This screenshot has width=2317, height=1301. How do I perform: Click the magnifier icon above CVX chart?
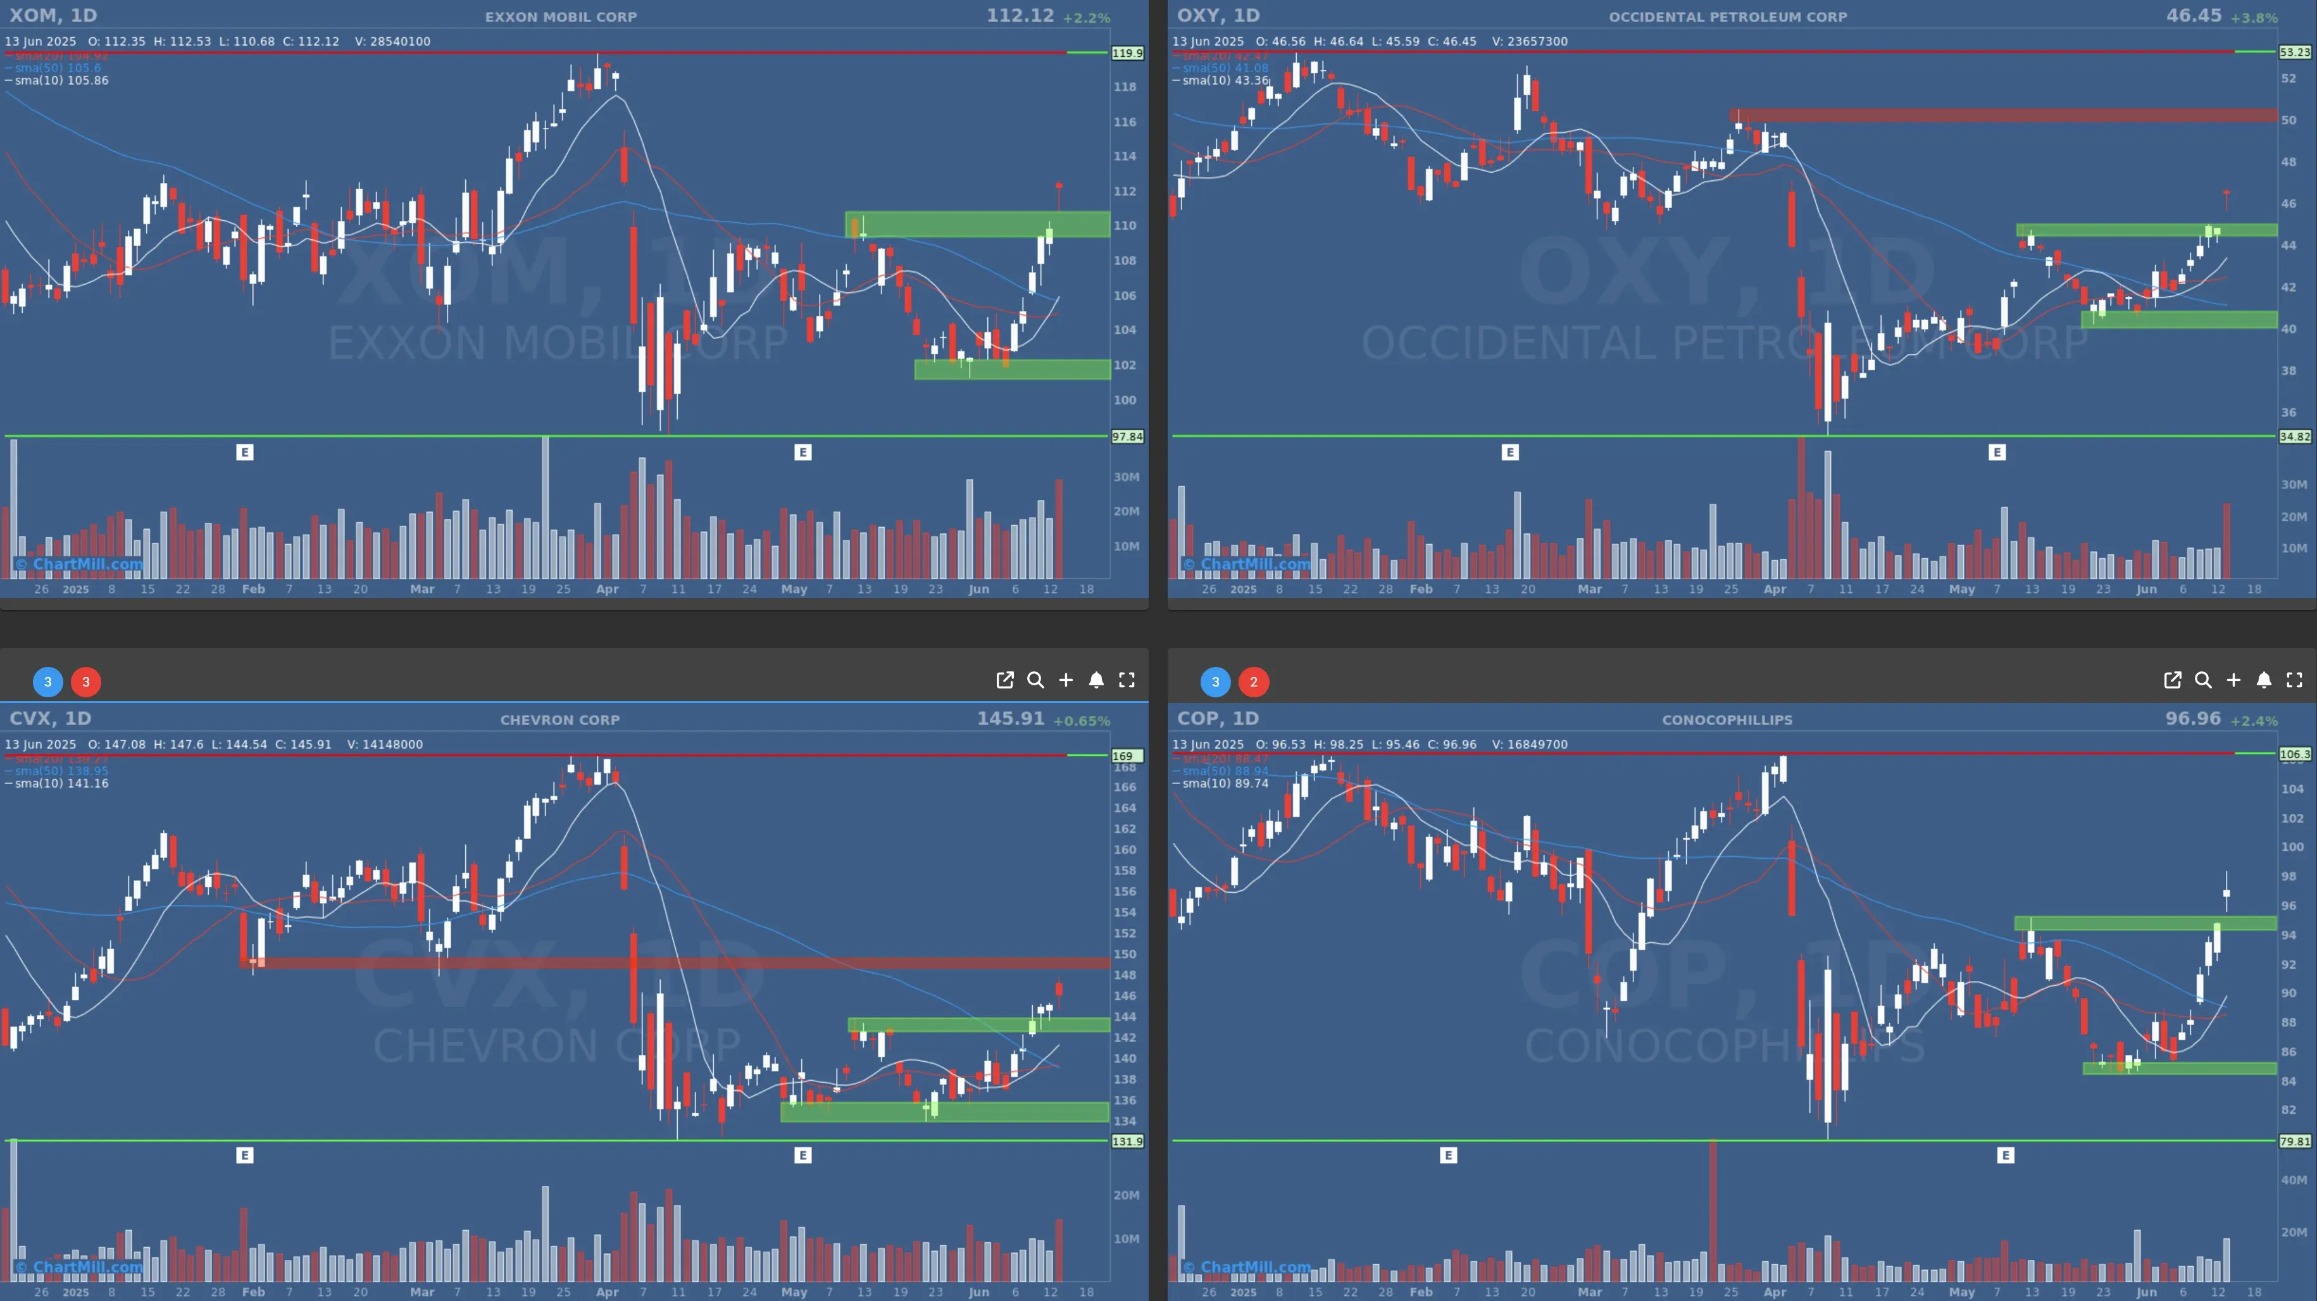point(1035,681)
